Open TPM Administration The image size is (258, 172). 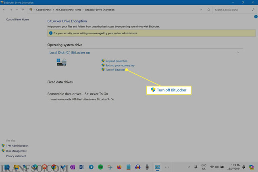17,146
